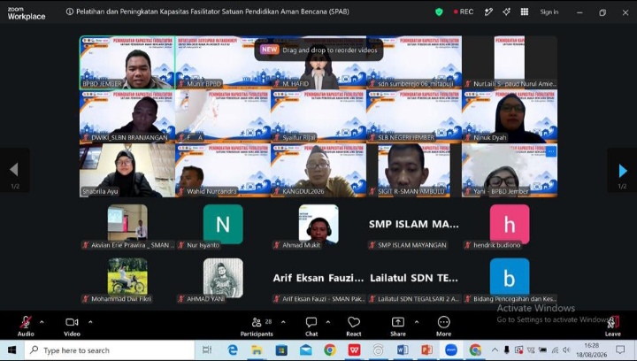
Task: Go to next page of video gallery
Action: [622, 171]
